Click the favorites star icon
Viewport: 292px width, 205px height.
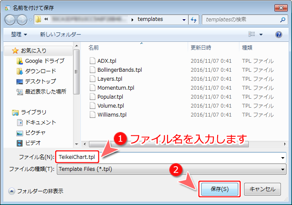[15, 50]
